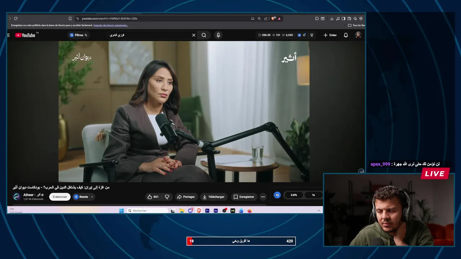Image resolution: width=461 pixels, height=259 pixels.
Task: Open the YouTube hamburger guide menu
Action: click(x=8, y=35)
